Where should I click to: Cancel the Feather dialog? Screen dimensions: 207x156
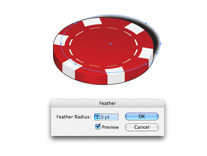coord(142,127)
